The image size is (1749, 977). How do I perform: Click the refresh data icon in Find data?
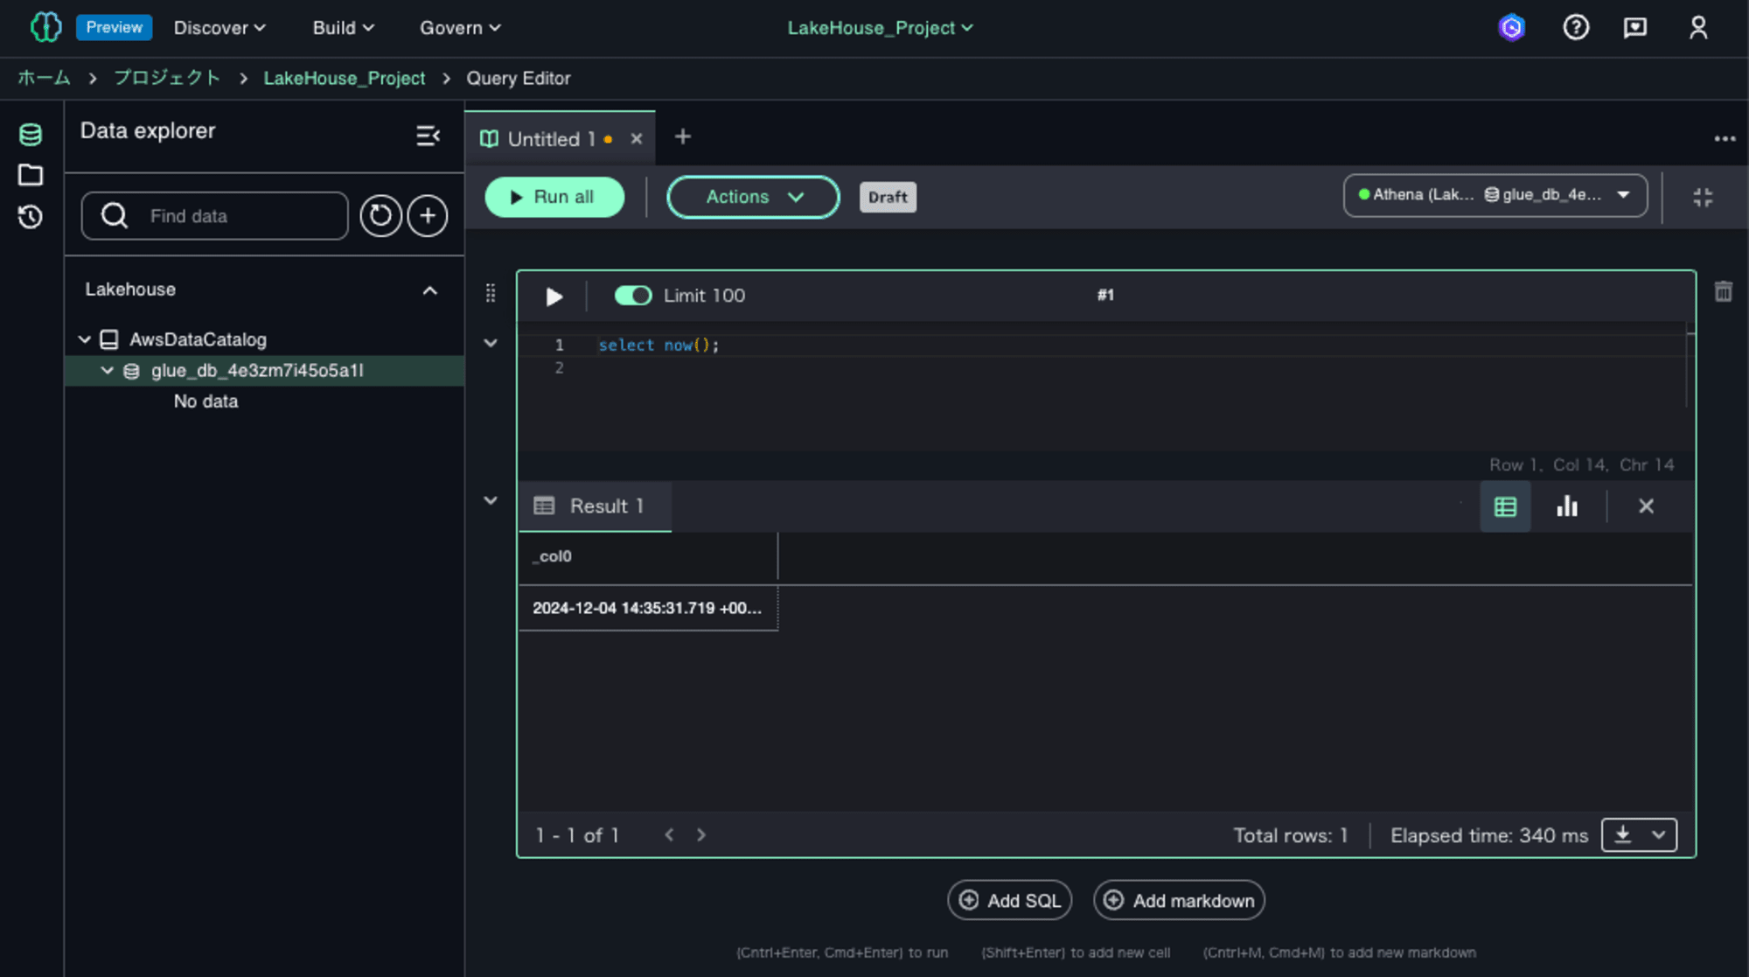click(x=382, y=215)
